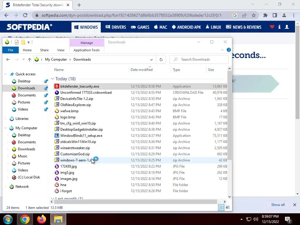Click the WindowBlinds11_setup.exe file icon
The height and width of the screenshot is (225, 300).
pos(57,135)
